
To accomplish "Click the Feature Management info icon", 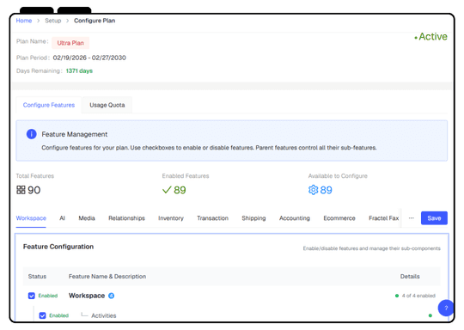I will 32,134.
